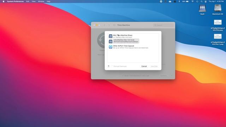Click the circular clock icon left of Spotlight
Screen dimensions: 226x127
pyautogui.click(x=197, y=1)
